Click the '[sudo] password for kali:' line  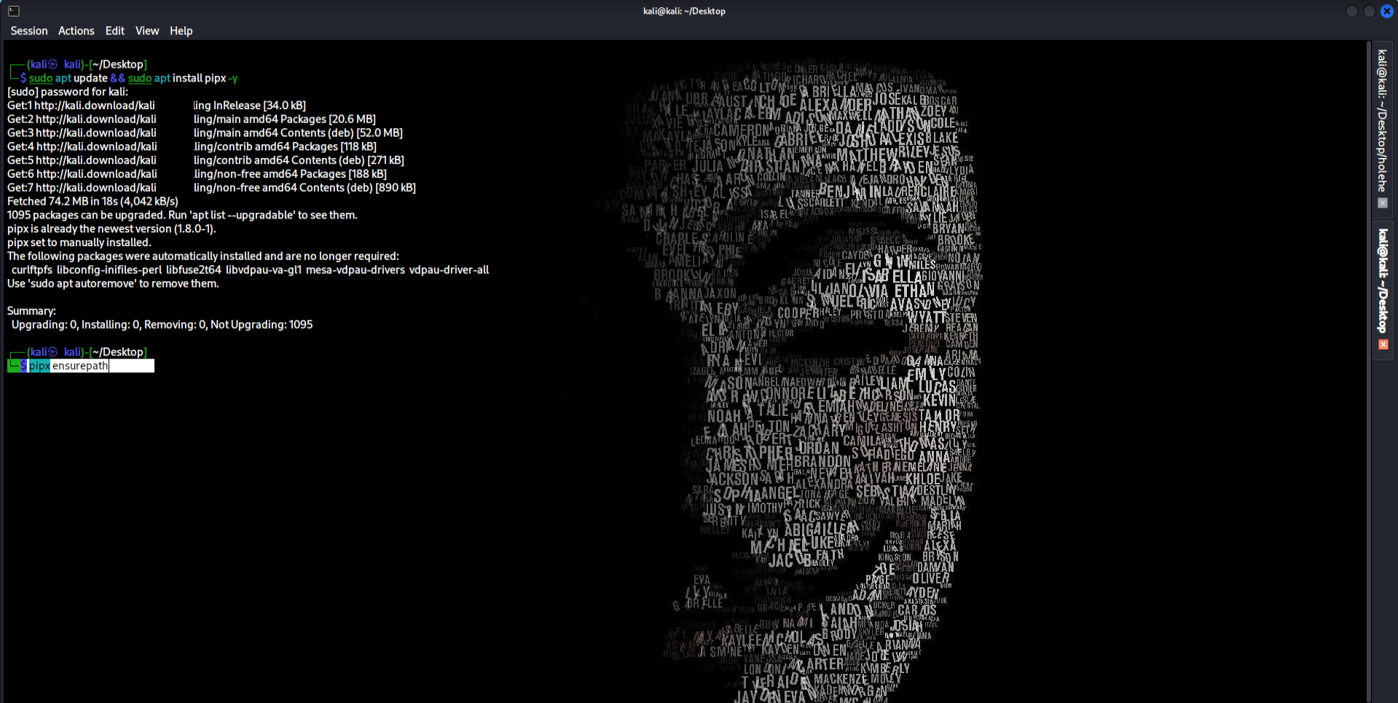click(x=68, y=92)
